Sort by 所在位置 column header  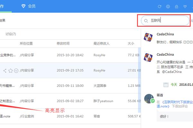[x=26, y=44]
